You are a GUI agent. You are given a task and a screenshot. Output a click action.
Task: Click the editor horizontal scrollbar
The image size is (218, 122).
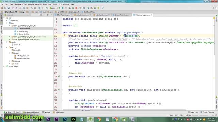click(124, 110)
